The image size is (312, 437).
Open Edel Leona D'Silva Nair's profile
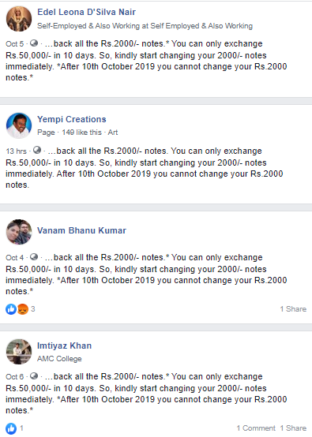click(87, 12)
